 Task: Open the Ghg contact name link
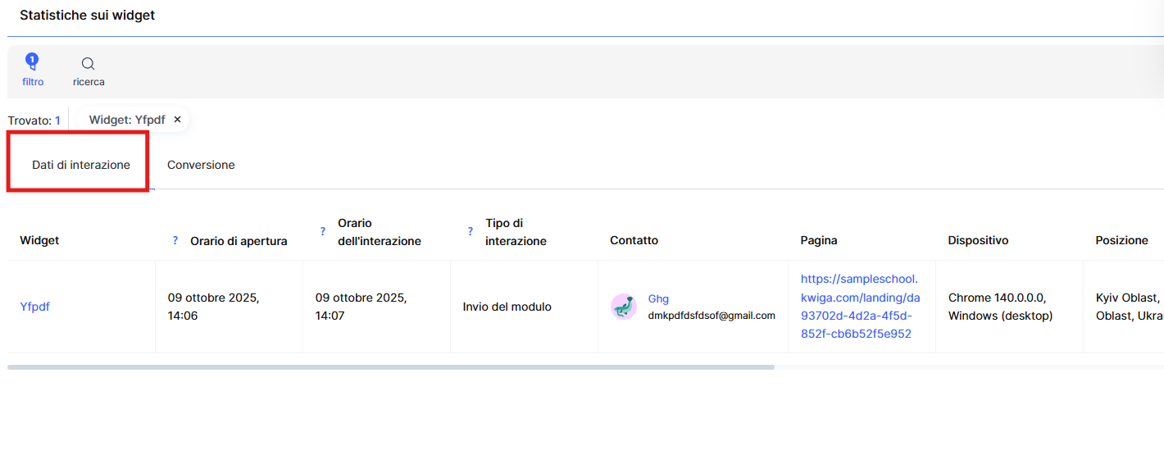658,298
